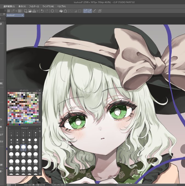Close the Brush Size panel

tap(40, 128)
